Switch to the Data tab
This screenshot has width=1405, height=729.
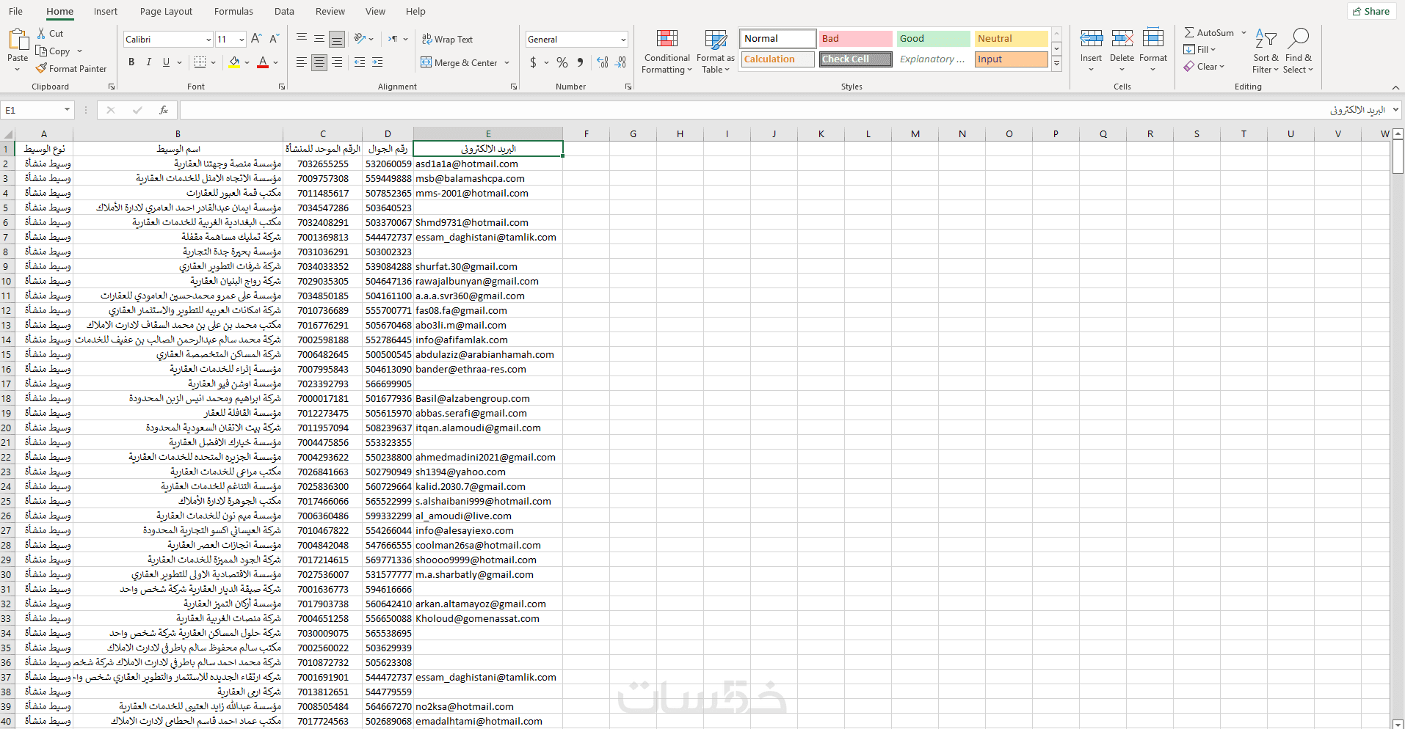284,12
